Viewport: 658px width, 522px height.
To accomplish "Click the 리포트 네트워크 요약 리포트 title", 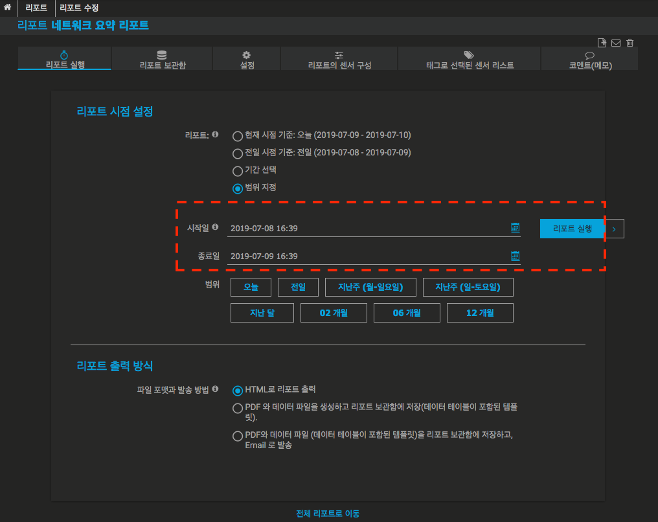I will pyautogui.click(x=83, y=25).
